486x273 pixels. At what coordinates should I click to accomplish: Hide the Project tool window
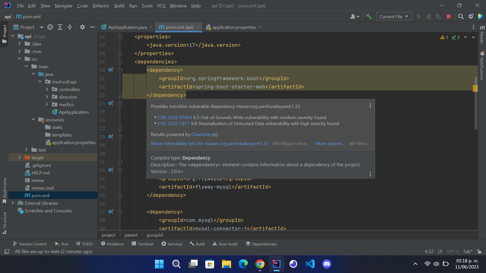click(x=92, y=27)
